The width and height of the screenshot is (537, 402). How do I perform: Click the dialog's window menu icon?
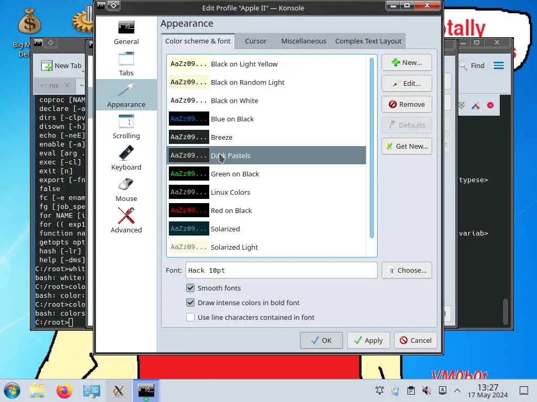(x=101, y=5)
